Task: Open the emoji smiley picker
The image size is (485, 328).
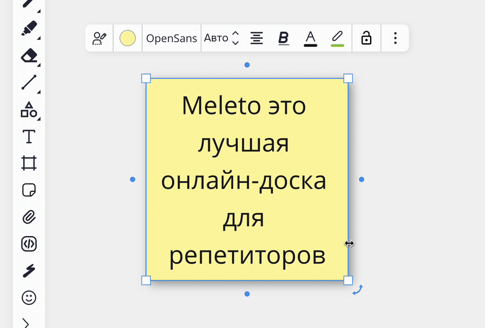Action: pos(29,297)
